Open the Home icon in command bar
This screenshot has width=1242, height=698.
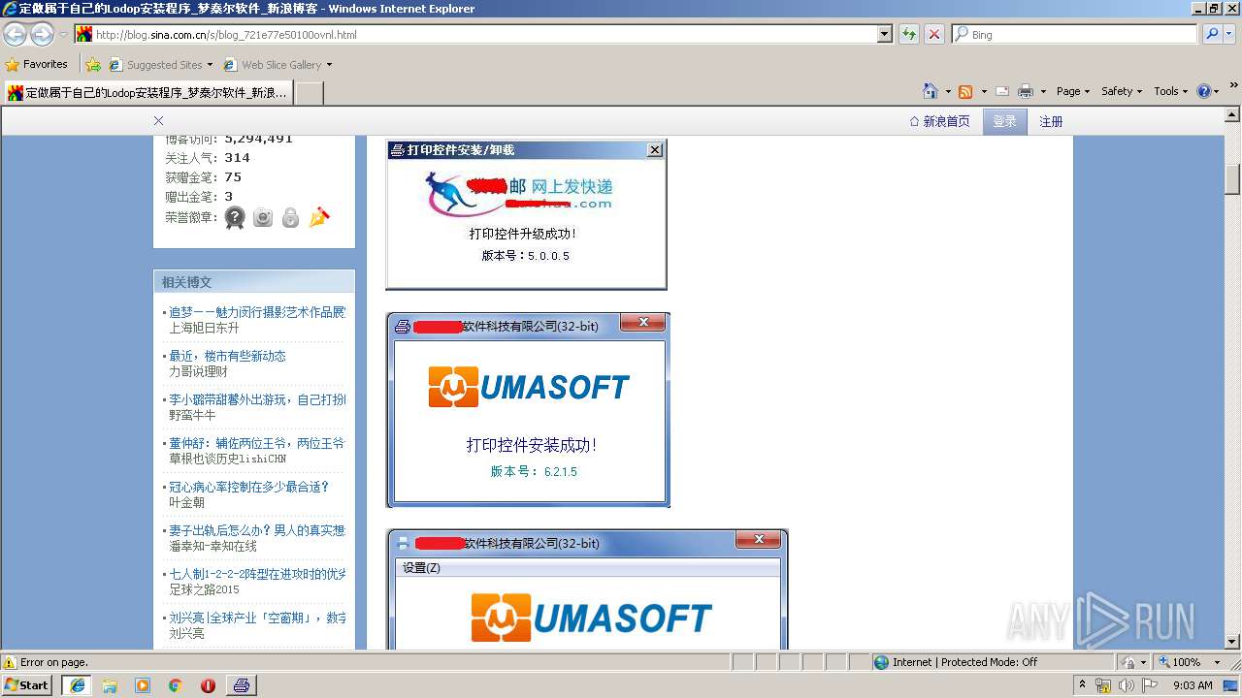tap(931, 91)
